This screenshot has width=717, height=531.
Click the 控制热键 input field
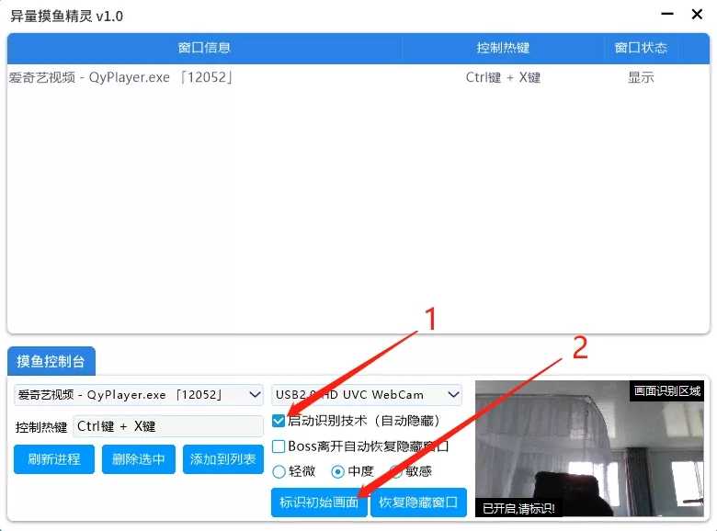tap(168, 426)
